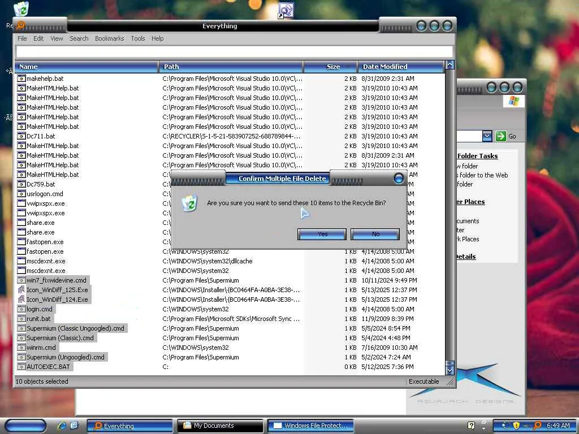Image resolution: width=579 pixels, height=434 pixels.
Task: Click the Everything tray icon near clock
Action: (x=538, y=426)
